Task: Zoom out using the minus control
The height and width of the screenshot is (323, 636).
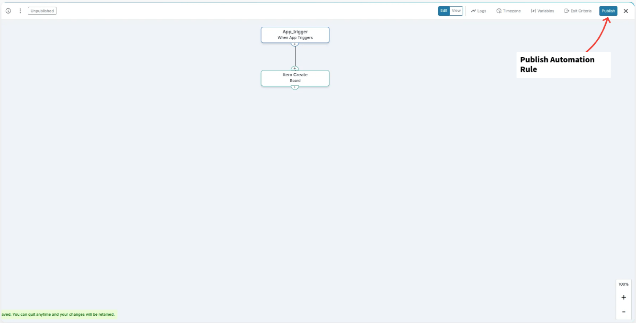Action: [x=623, y=311]
